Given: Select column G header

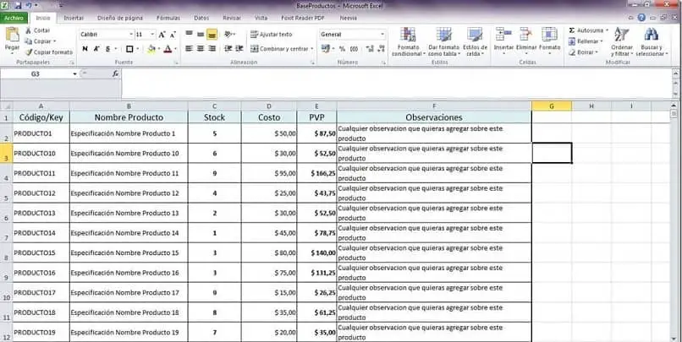Looking at the screenshot, I should pos(552,106).
